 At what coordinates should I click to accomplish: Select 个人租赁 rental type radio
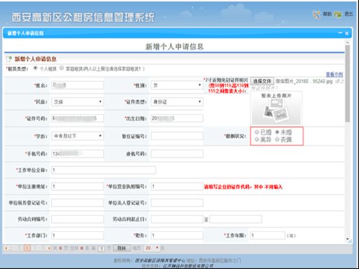[x=35, y=68]
